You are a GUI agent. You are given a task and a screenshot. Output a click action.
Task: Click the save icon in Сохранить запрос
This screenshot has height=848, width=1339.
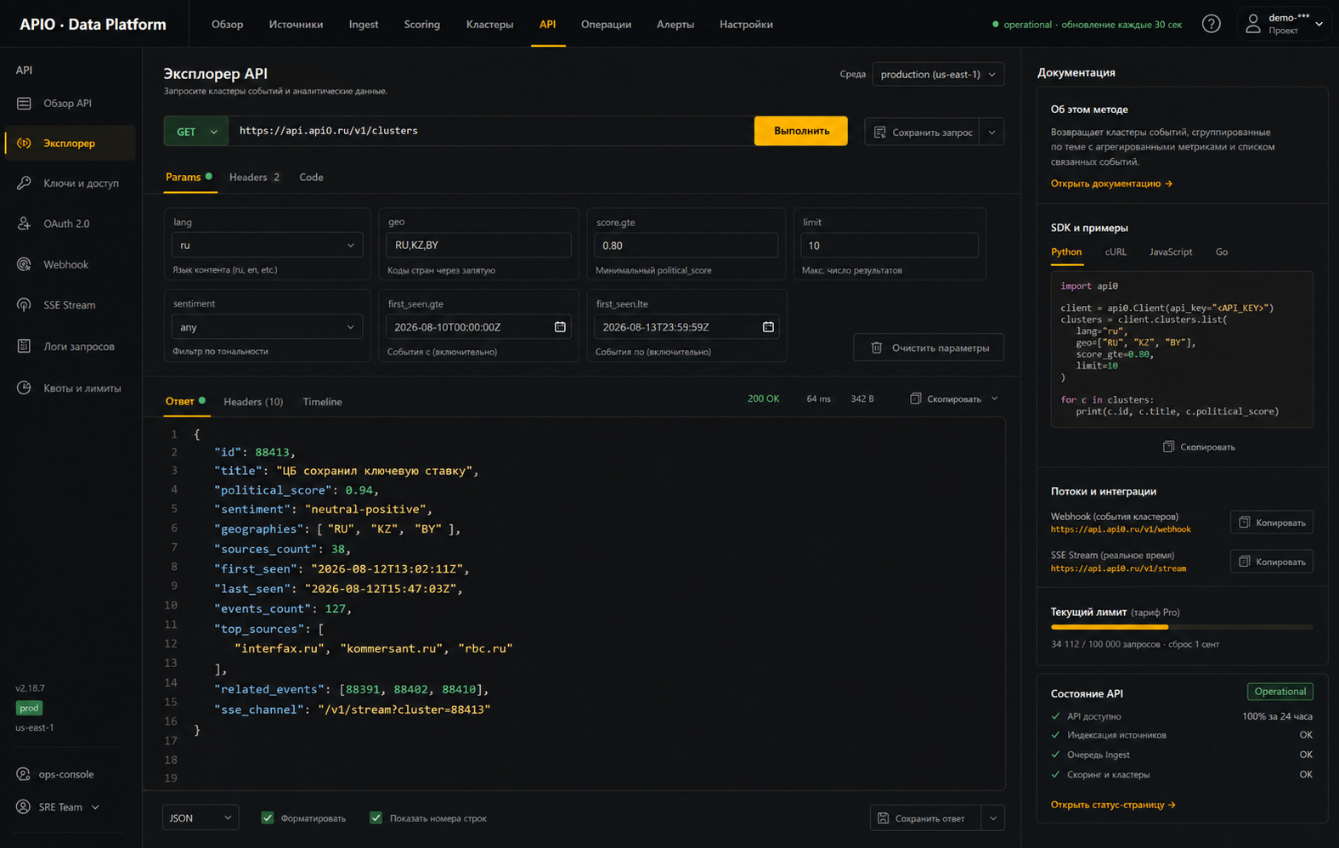click(x=880, y=133)
